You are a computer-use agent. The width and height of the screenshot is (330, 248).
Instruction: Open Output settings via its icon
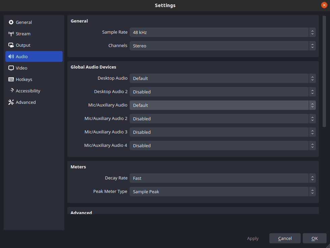point(11,45)
